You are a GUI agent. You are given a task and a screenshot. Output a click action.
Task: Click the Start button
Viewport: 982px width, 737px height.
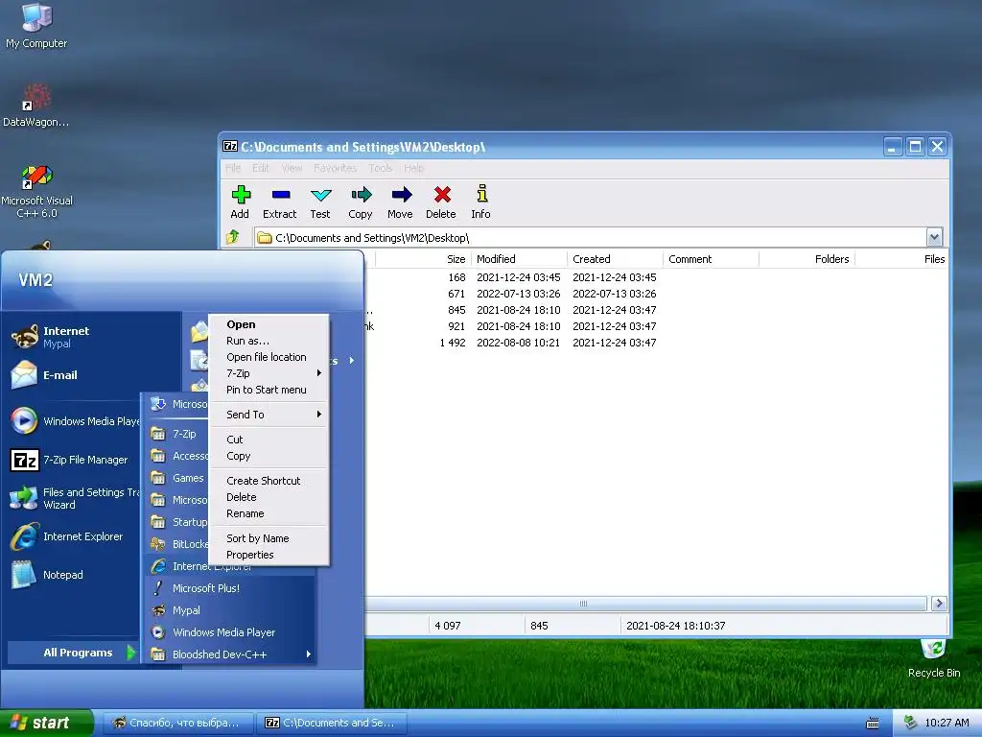(46, 723)
